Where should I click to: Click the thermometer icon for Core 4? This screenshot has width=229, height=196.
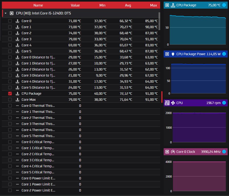click(17, 45)
